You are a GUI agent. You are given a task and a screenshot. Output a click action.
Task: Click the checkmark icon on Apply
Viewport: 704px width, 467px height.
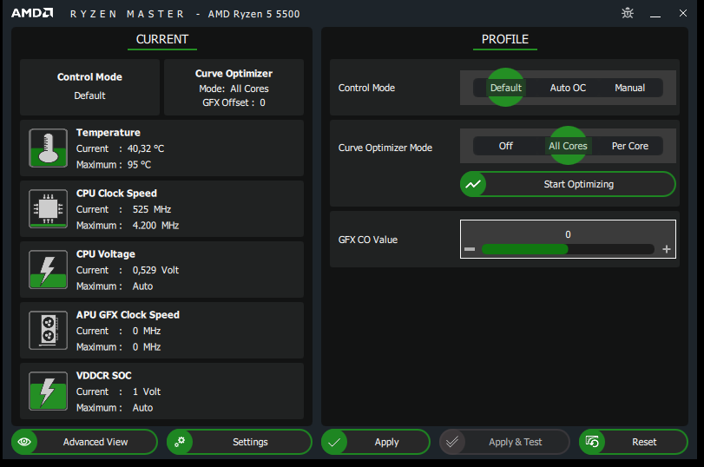pyautogui.click(x=334, y=443)
